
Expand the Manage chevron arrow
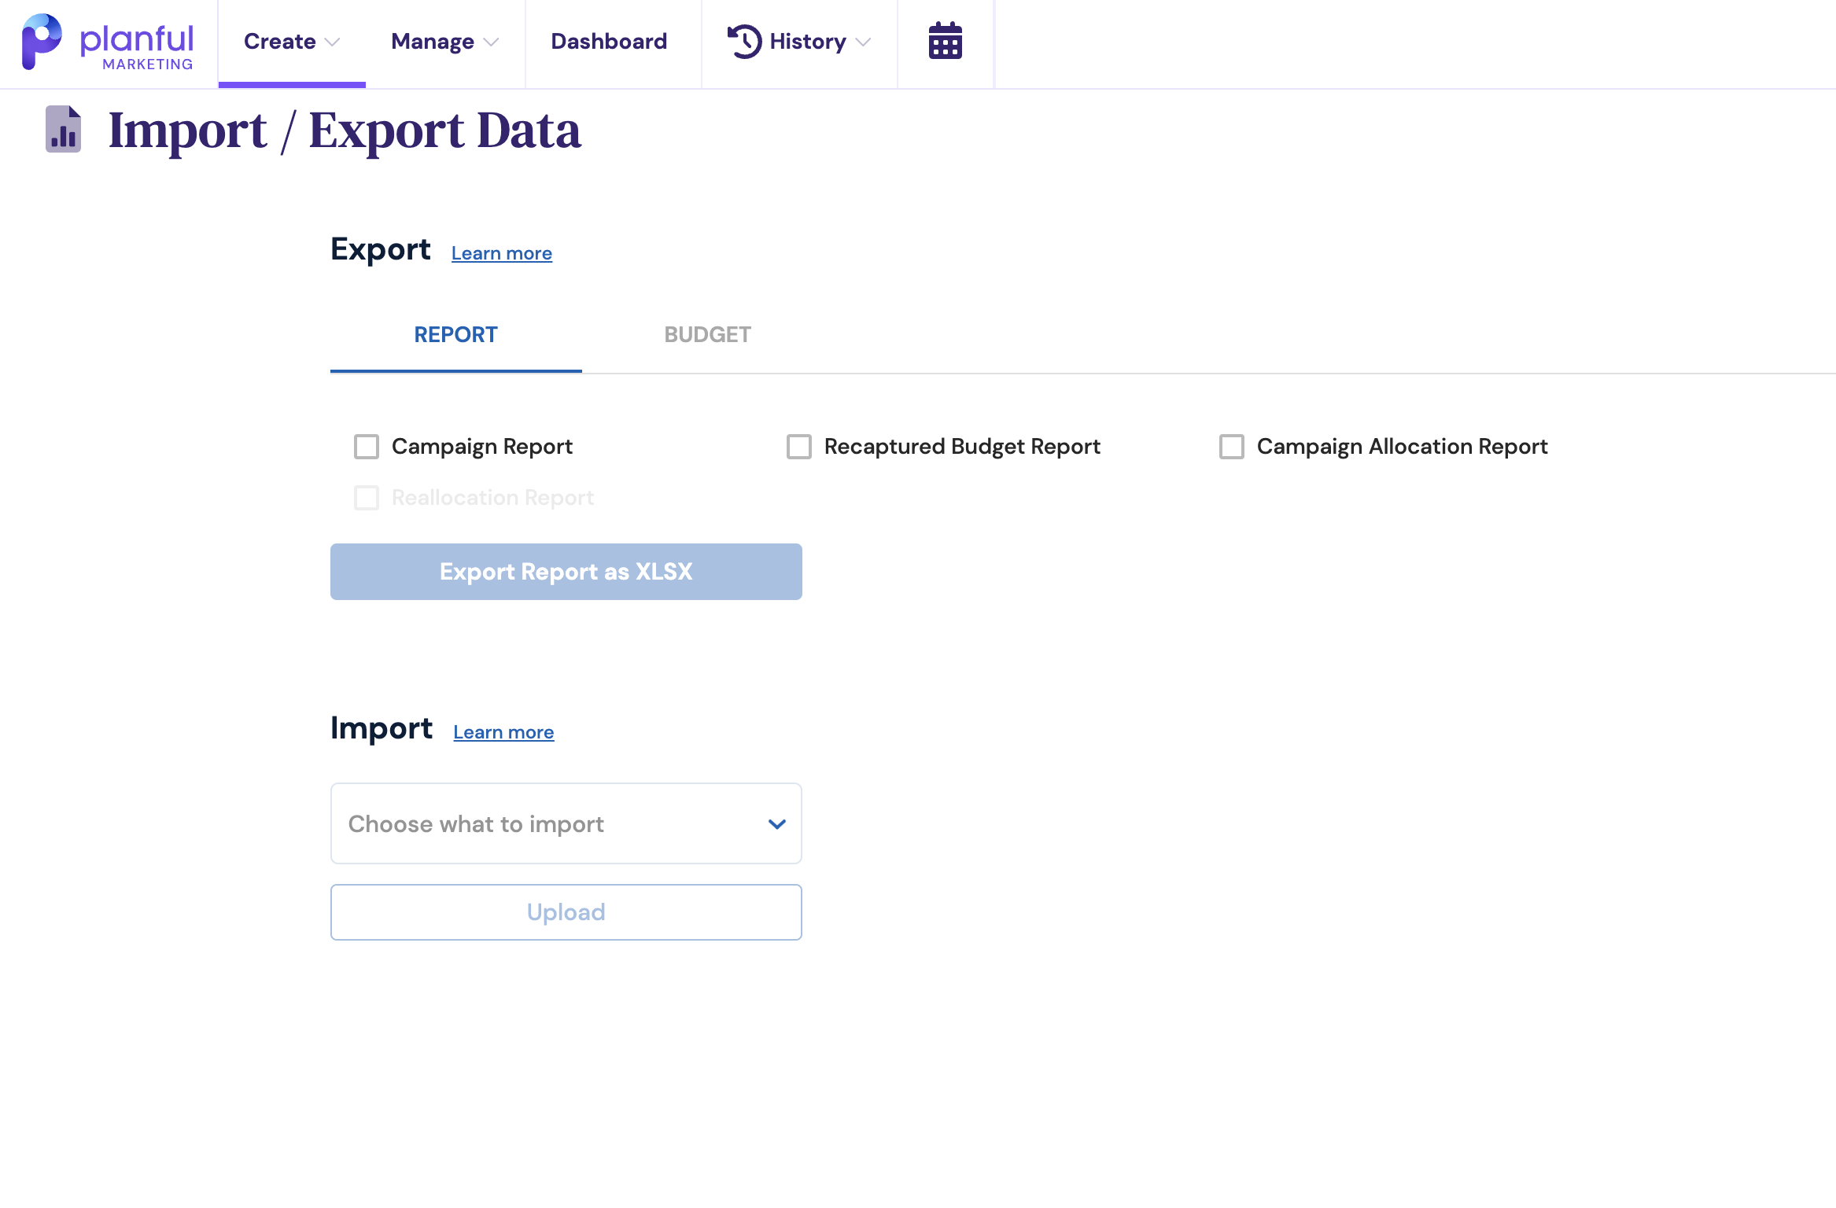click(x=492, y=42)
